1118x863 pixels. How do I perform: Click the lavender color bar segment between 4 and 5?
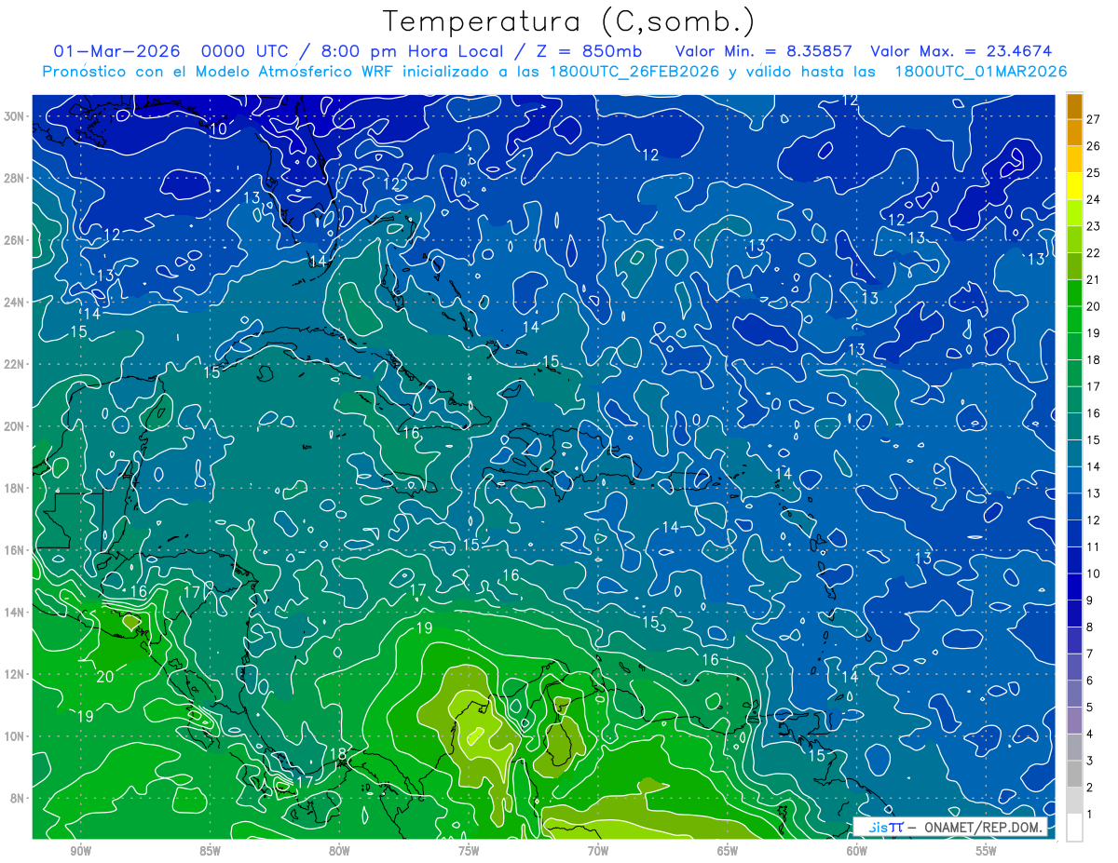point(1074,721)
